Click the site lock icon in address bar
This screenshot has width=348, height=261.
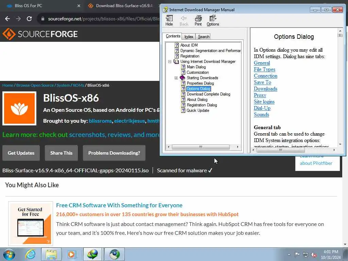click(43, 19)
